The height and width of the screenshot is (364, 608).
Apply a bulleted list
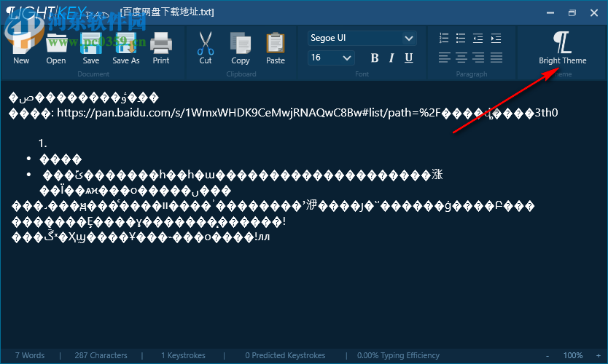461,38
